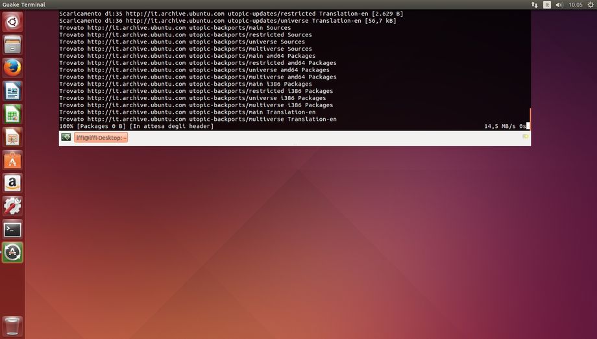Click line 'utopic-backports/multiverse Sources'
The image size is (597, 339).
pos(186,49)
